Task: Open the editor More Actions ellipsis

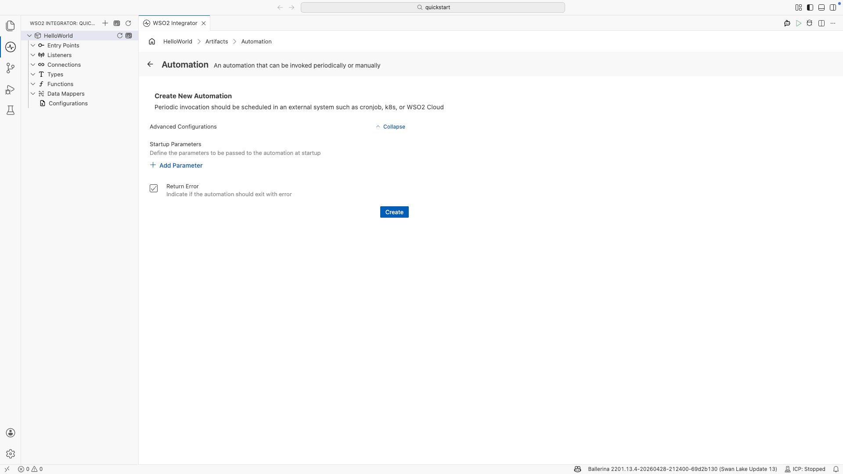Action: click(833, 23)
